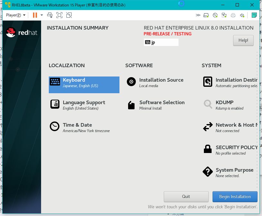Click the clock icon for Time & Date
Viewport: 262px width, 216px height.
click(55, 126)
